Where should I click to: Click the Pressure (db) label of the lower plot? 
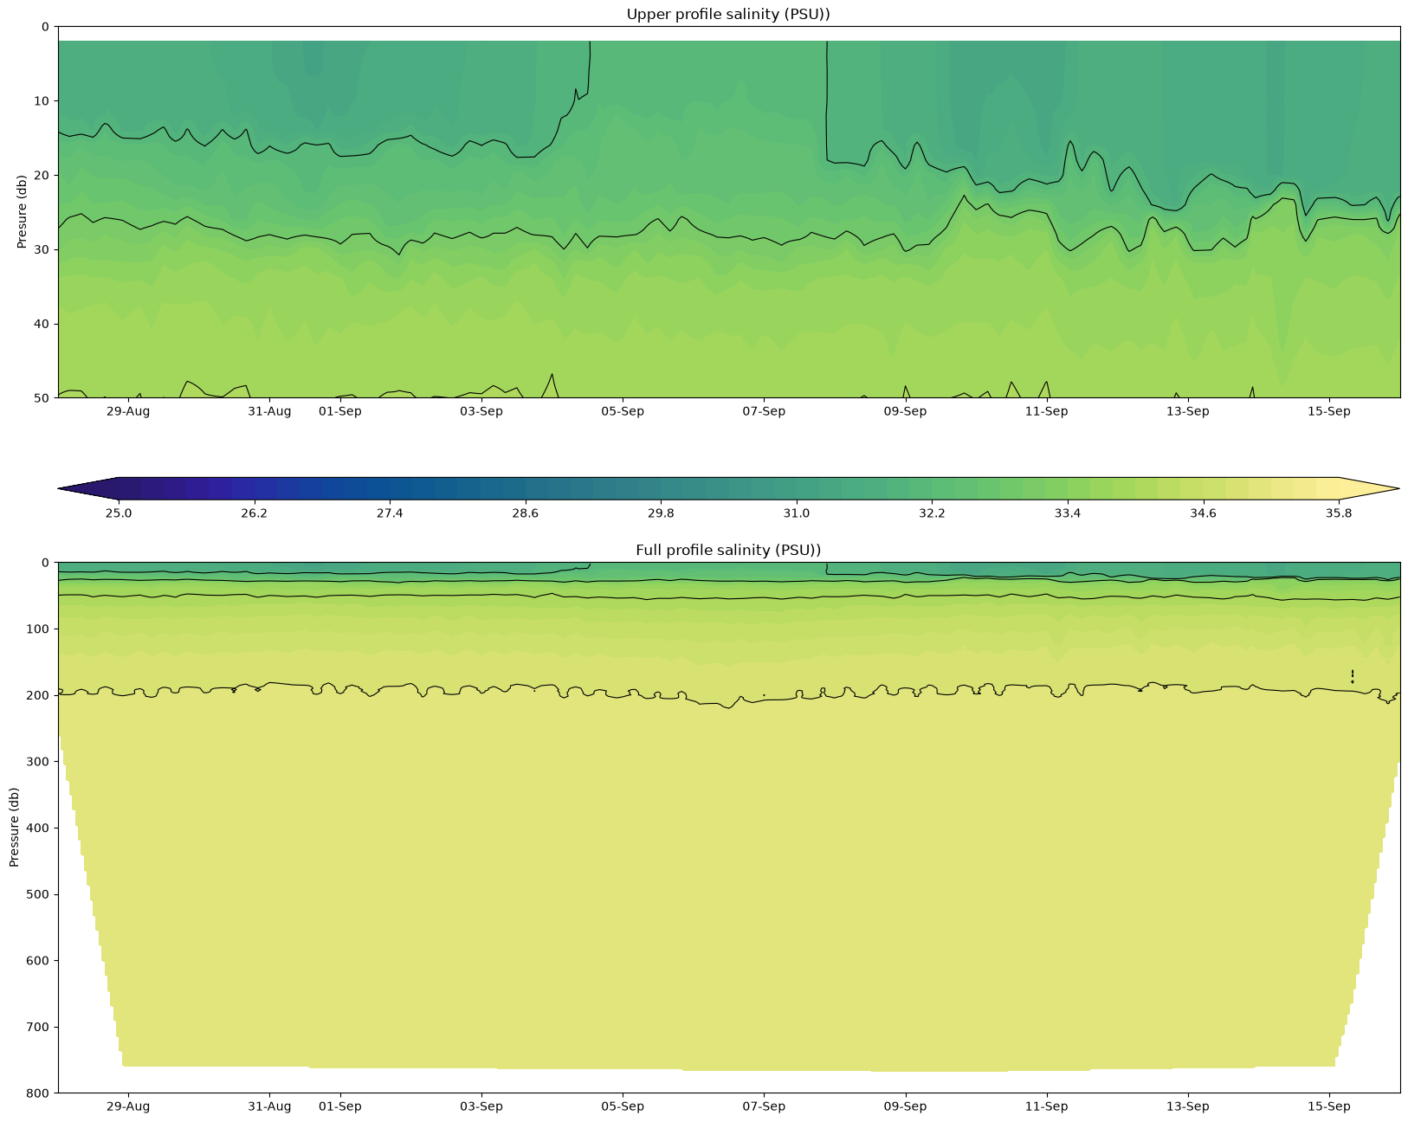[x=14, y=828]
